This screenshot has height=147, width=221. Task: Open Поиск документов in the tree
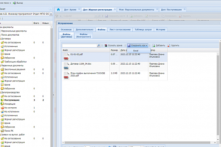[10, 35]
